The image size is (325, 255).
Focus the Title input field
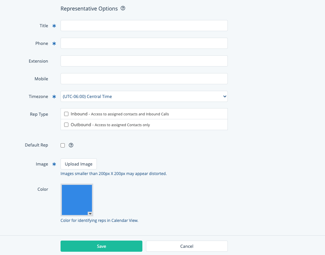tap(144, 26)
